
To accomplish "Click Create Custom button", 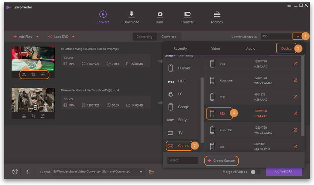I will pos(221,161).
